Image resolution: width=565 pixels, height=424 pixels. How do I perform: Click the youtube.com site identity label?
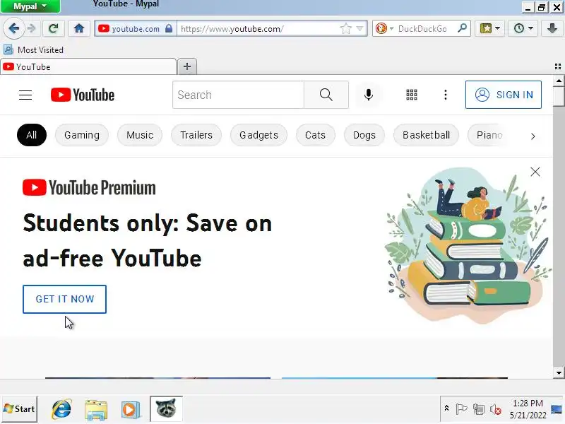click(135, 28)
